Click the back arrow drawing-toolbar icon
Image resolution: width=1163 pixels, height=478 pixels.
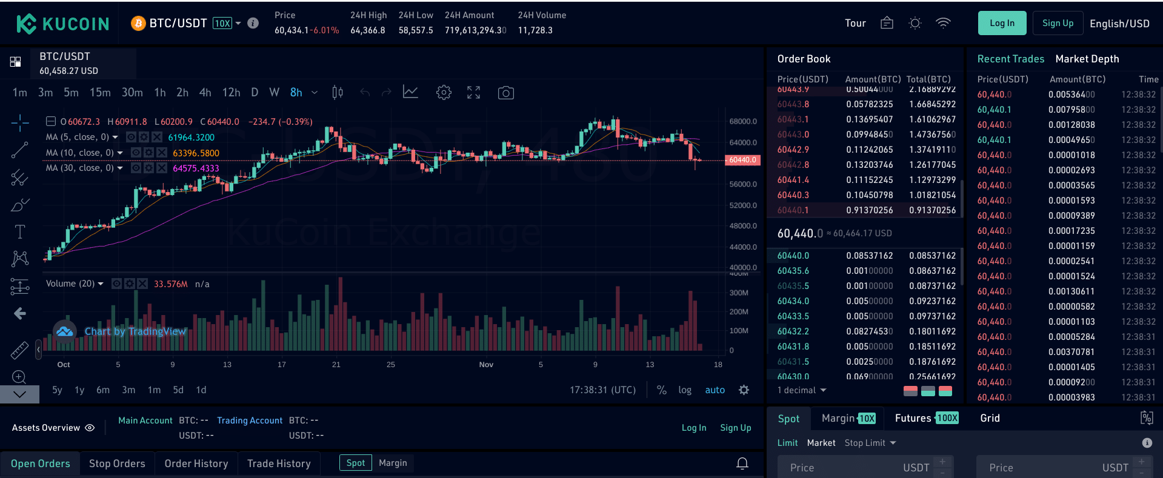[20, 313]
